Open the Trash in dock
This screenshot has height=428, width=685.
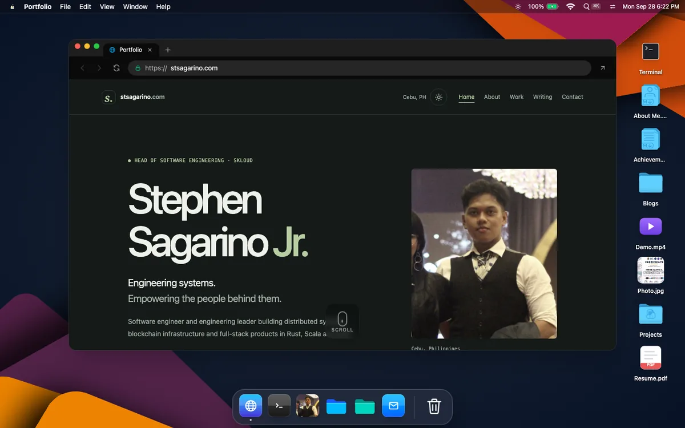(434, 406)
